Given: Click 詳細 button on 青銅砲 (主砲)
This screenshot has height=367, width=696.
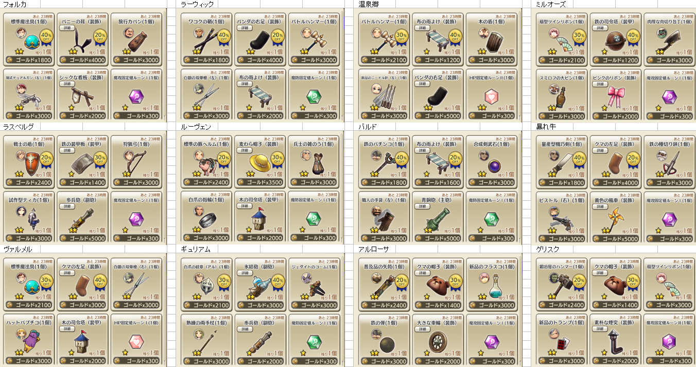Looking at the screenshot, I should tap(423, 206).
